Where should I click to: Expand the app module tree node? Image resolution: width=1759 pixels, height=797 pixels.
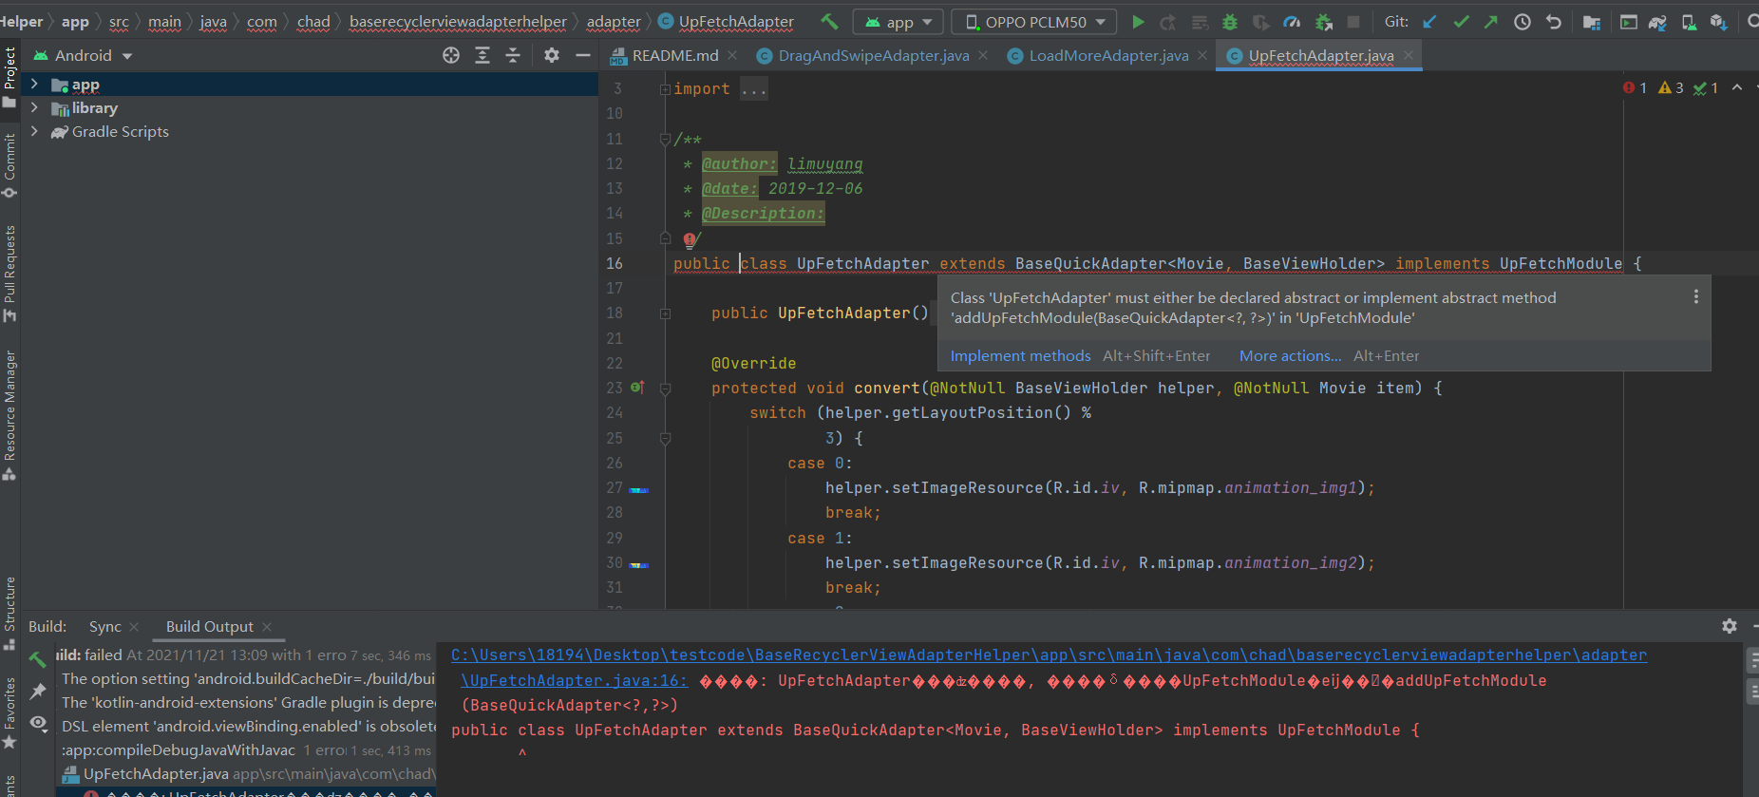tap(34, 85)
